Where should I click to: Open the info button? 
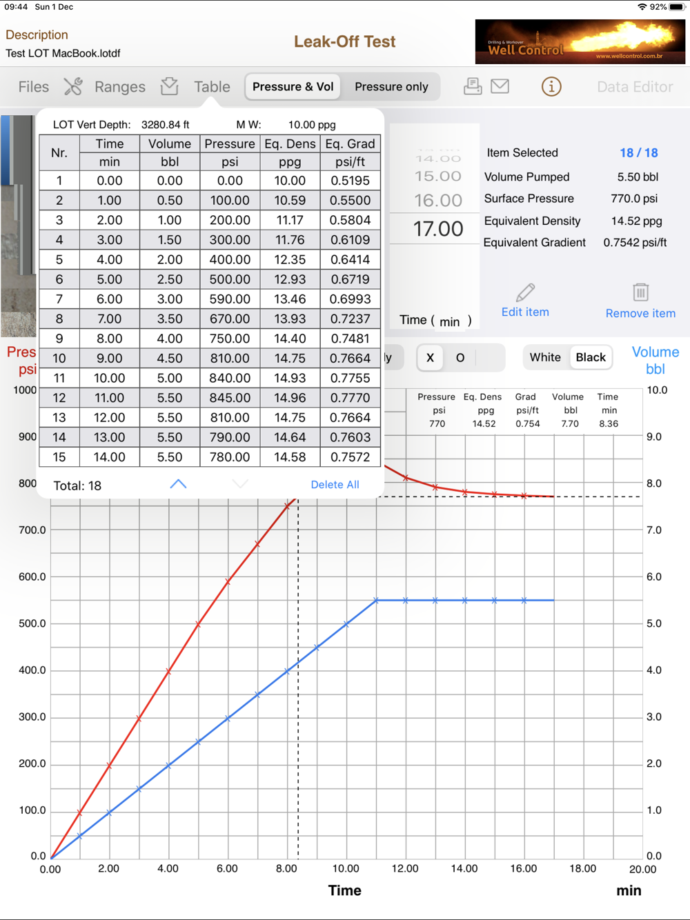551,87
